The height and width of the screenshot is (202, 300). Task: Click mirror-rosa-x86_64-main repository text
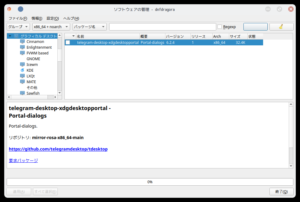58,138
